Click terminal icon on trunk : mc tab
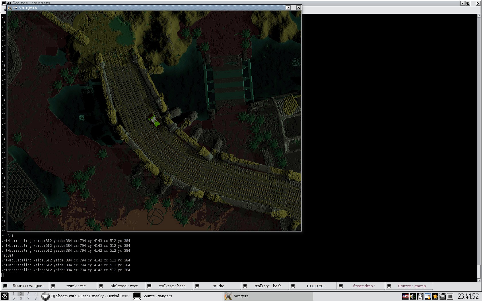The image size is (482, 301). point(53,286)
